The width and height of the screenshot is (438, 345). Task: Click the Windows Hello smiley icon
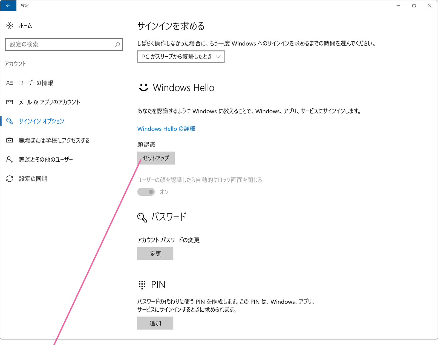click(143, 88)
